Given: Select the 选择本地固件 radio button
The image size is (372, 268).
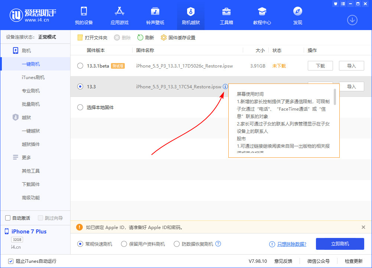Looking at the screenshot, I should (80, 107).
